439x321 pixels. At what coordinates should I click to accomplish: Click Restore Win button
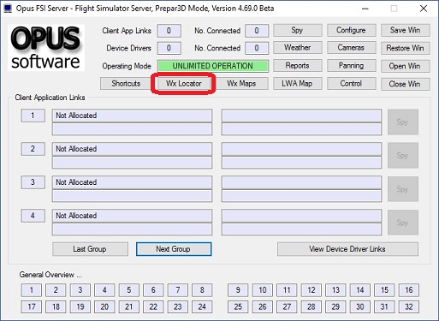tap(405, 48)
